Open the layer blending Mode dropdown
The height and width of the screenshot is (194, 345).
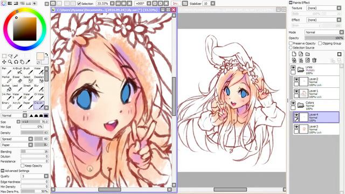pyautogui.click(x=341, y=32)
